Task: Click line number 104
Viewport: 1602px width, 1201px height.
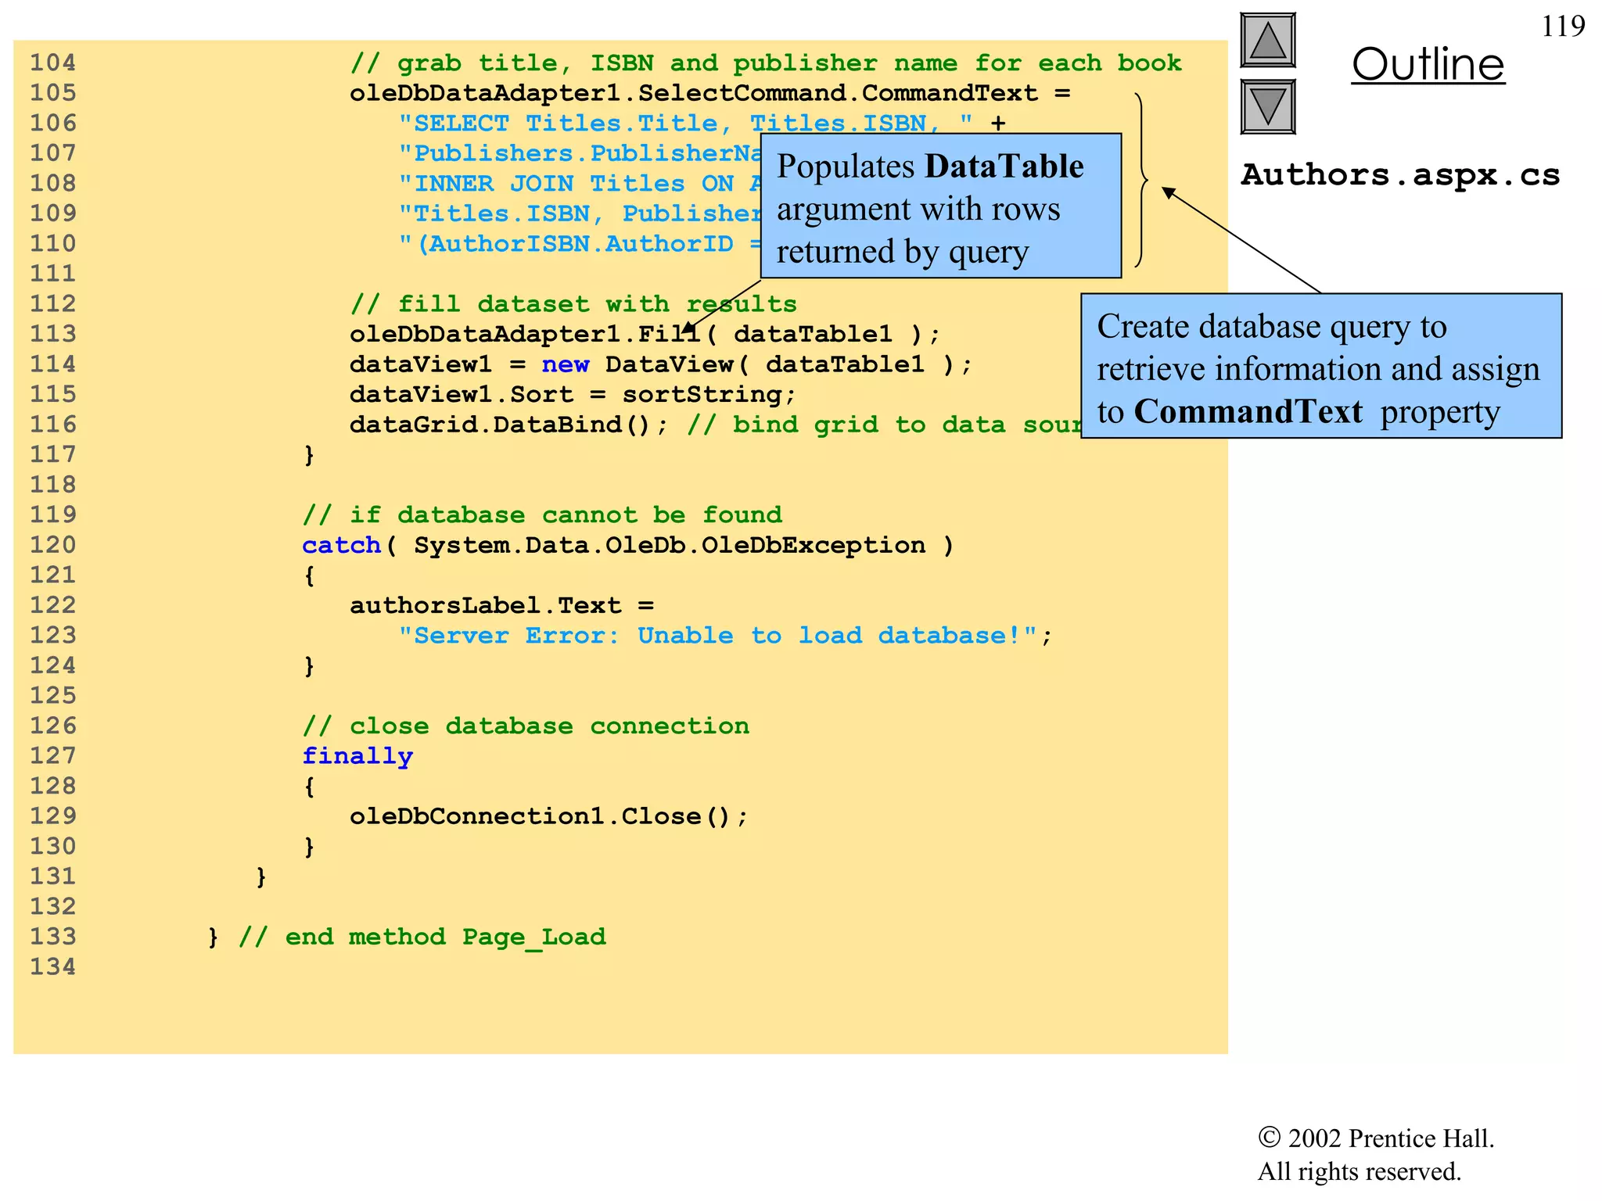Action: coord(52,63)
